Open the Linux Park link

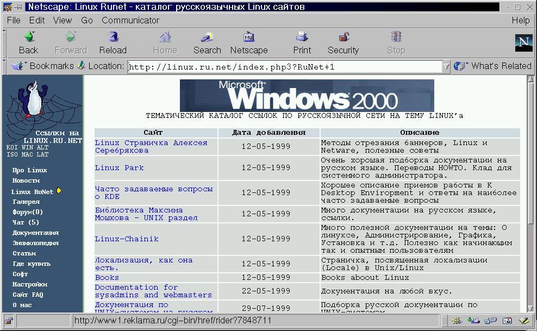119,168
